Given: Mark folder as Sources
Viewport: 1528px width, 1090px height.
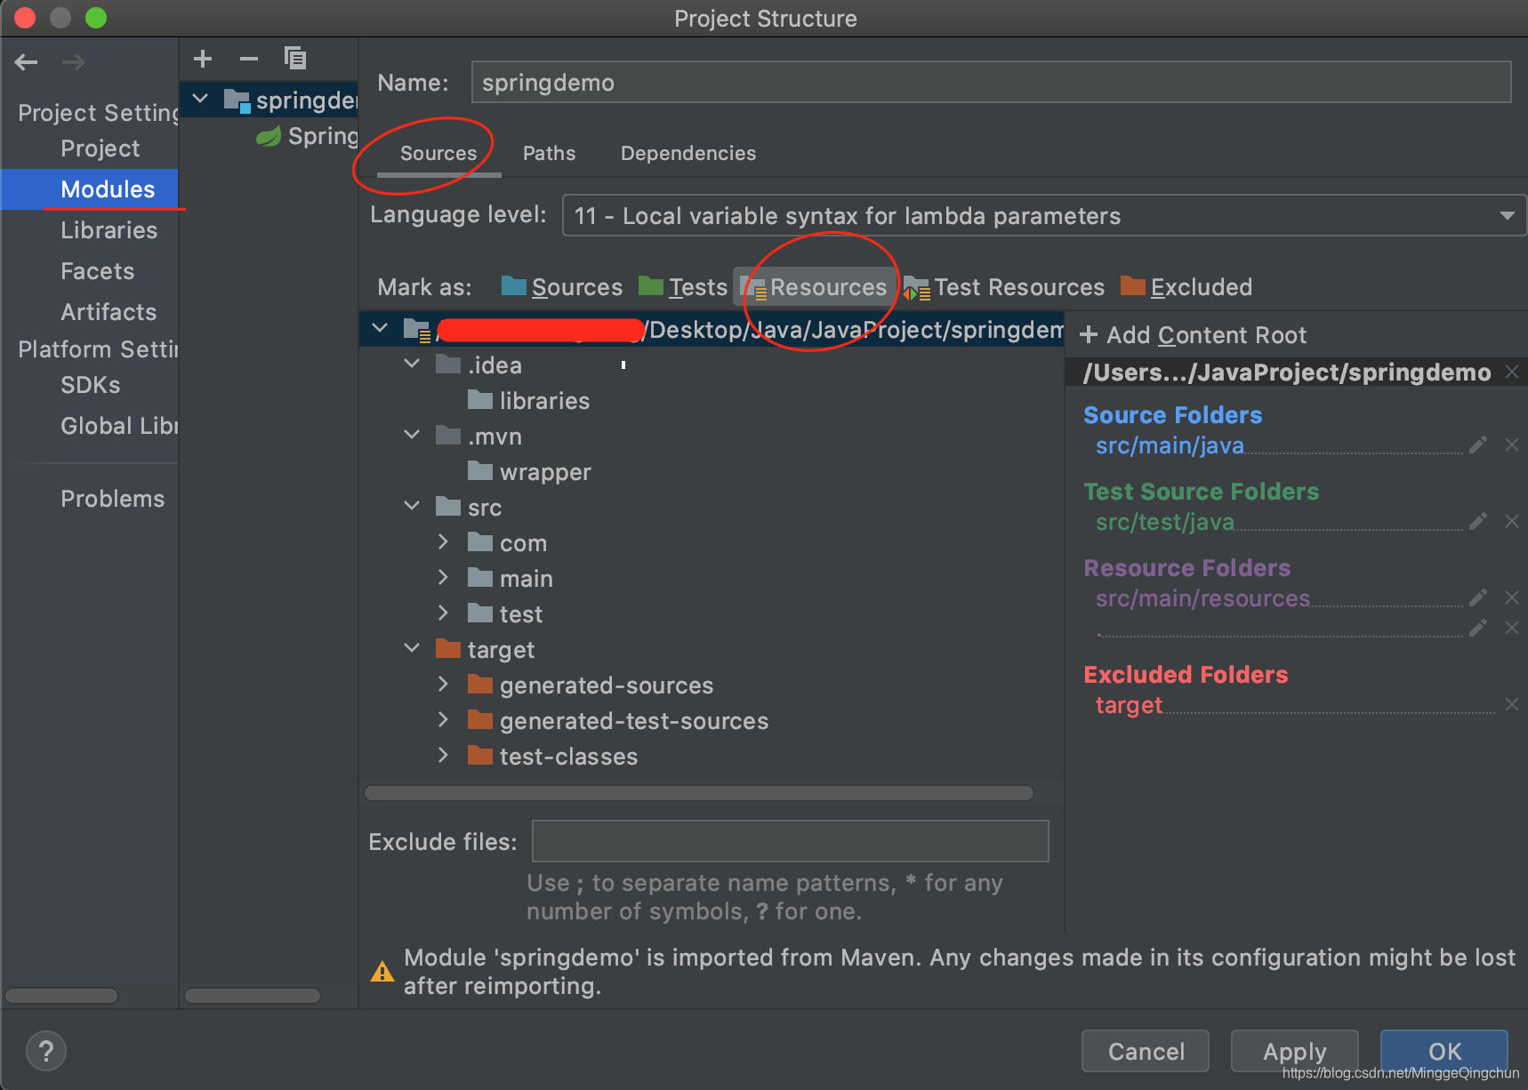Looking at the screenshot, I should click(562, 287).
